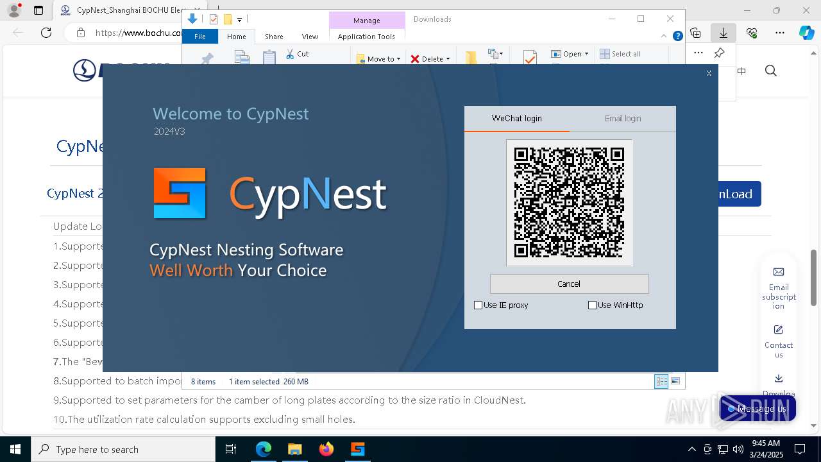The image size is (821, 462).
Task: Expand the Delete dropdown arrow in Explorer
Action: [x=448, y=59]
